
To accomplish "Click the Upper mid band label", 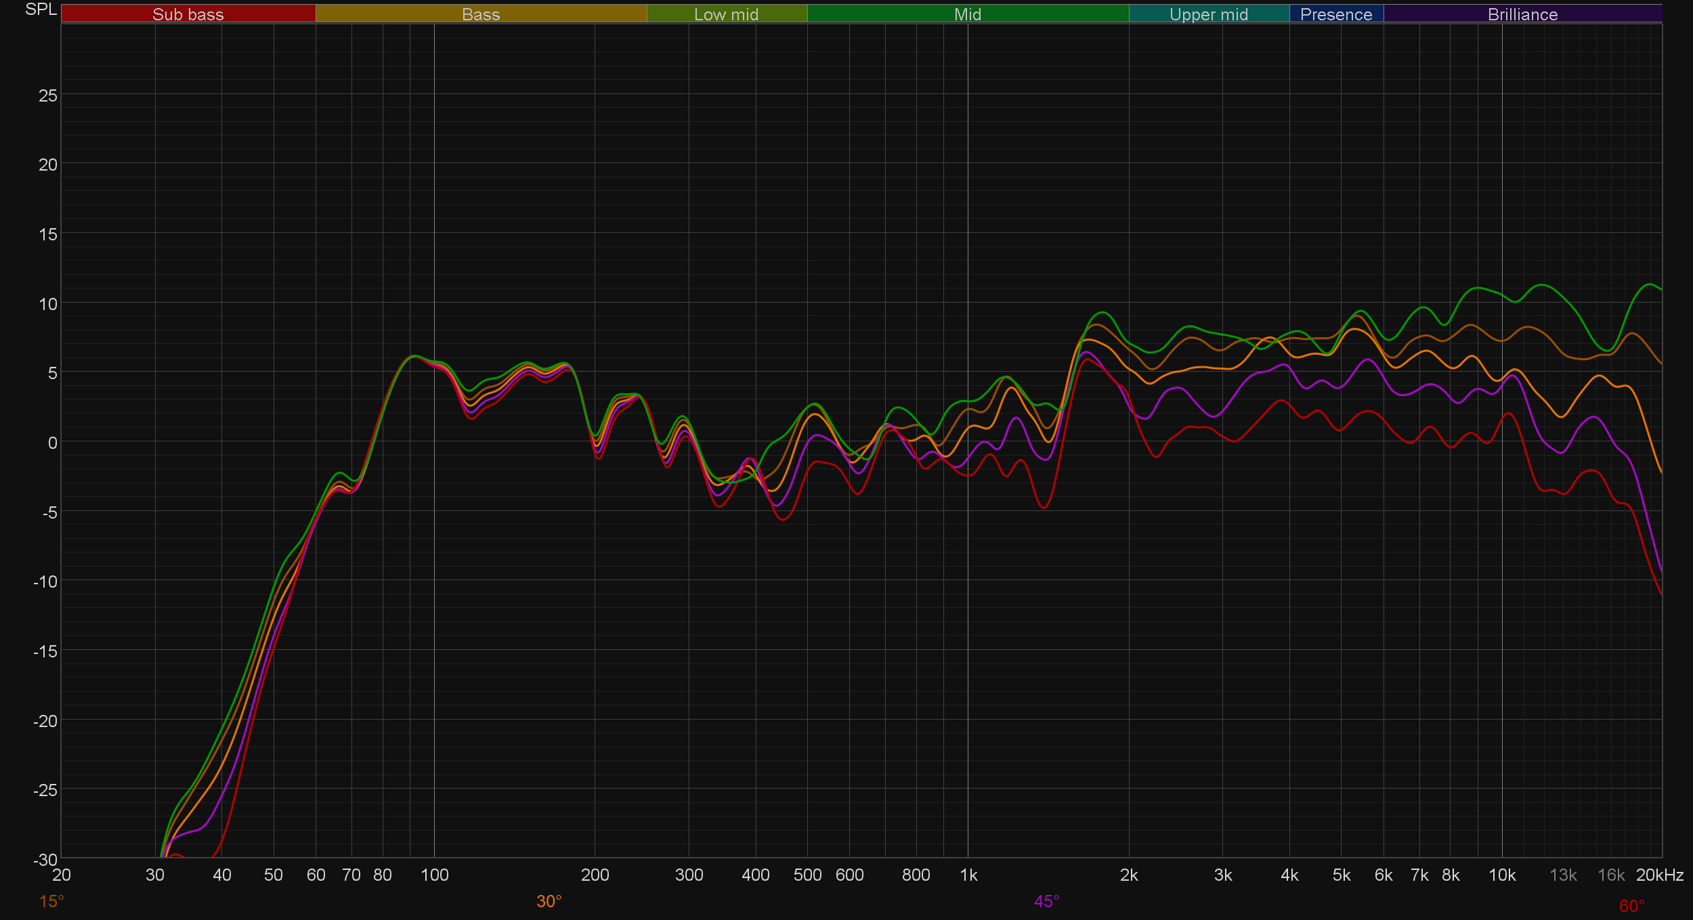I will click(x=1208, y=14).
